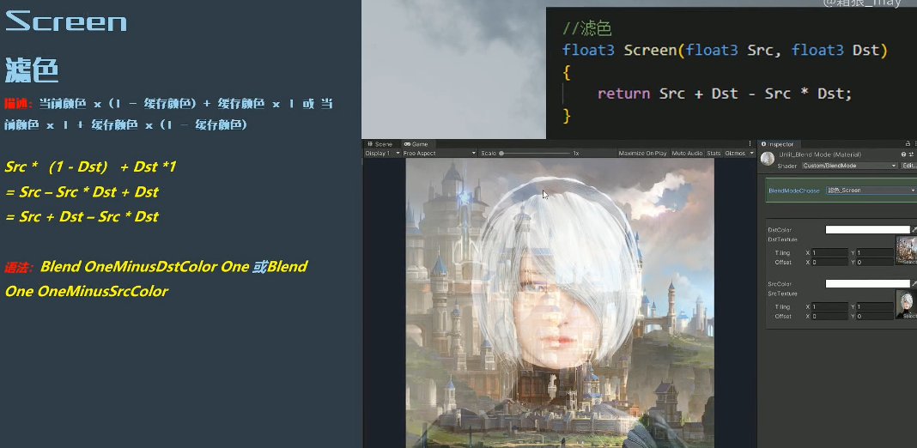Image resolution: width=917 pixels, height=448 pixels.
Task: Toggle the Stats overlay button
Action: pyautogui.click(x=714, y=154)
